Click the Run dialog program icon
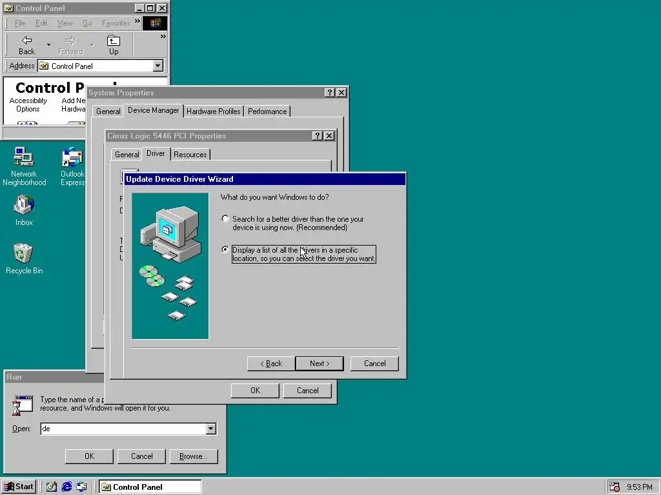 23,405
